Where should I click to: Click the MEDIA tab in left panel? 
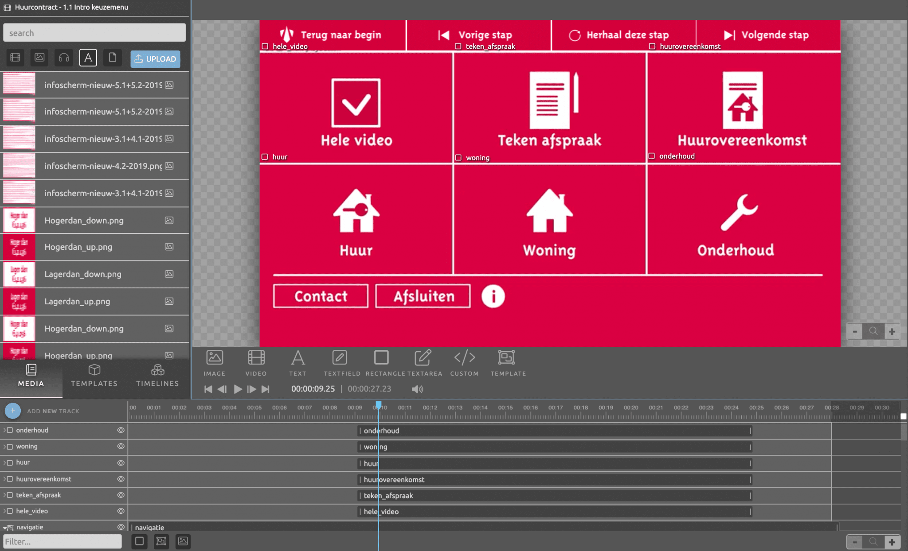click(x=31, y=376)
